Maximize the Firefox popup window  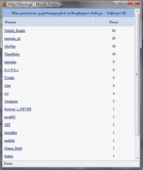pos(124,3)
